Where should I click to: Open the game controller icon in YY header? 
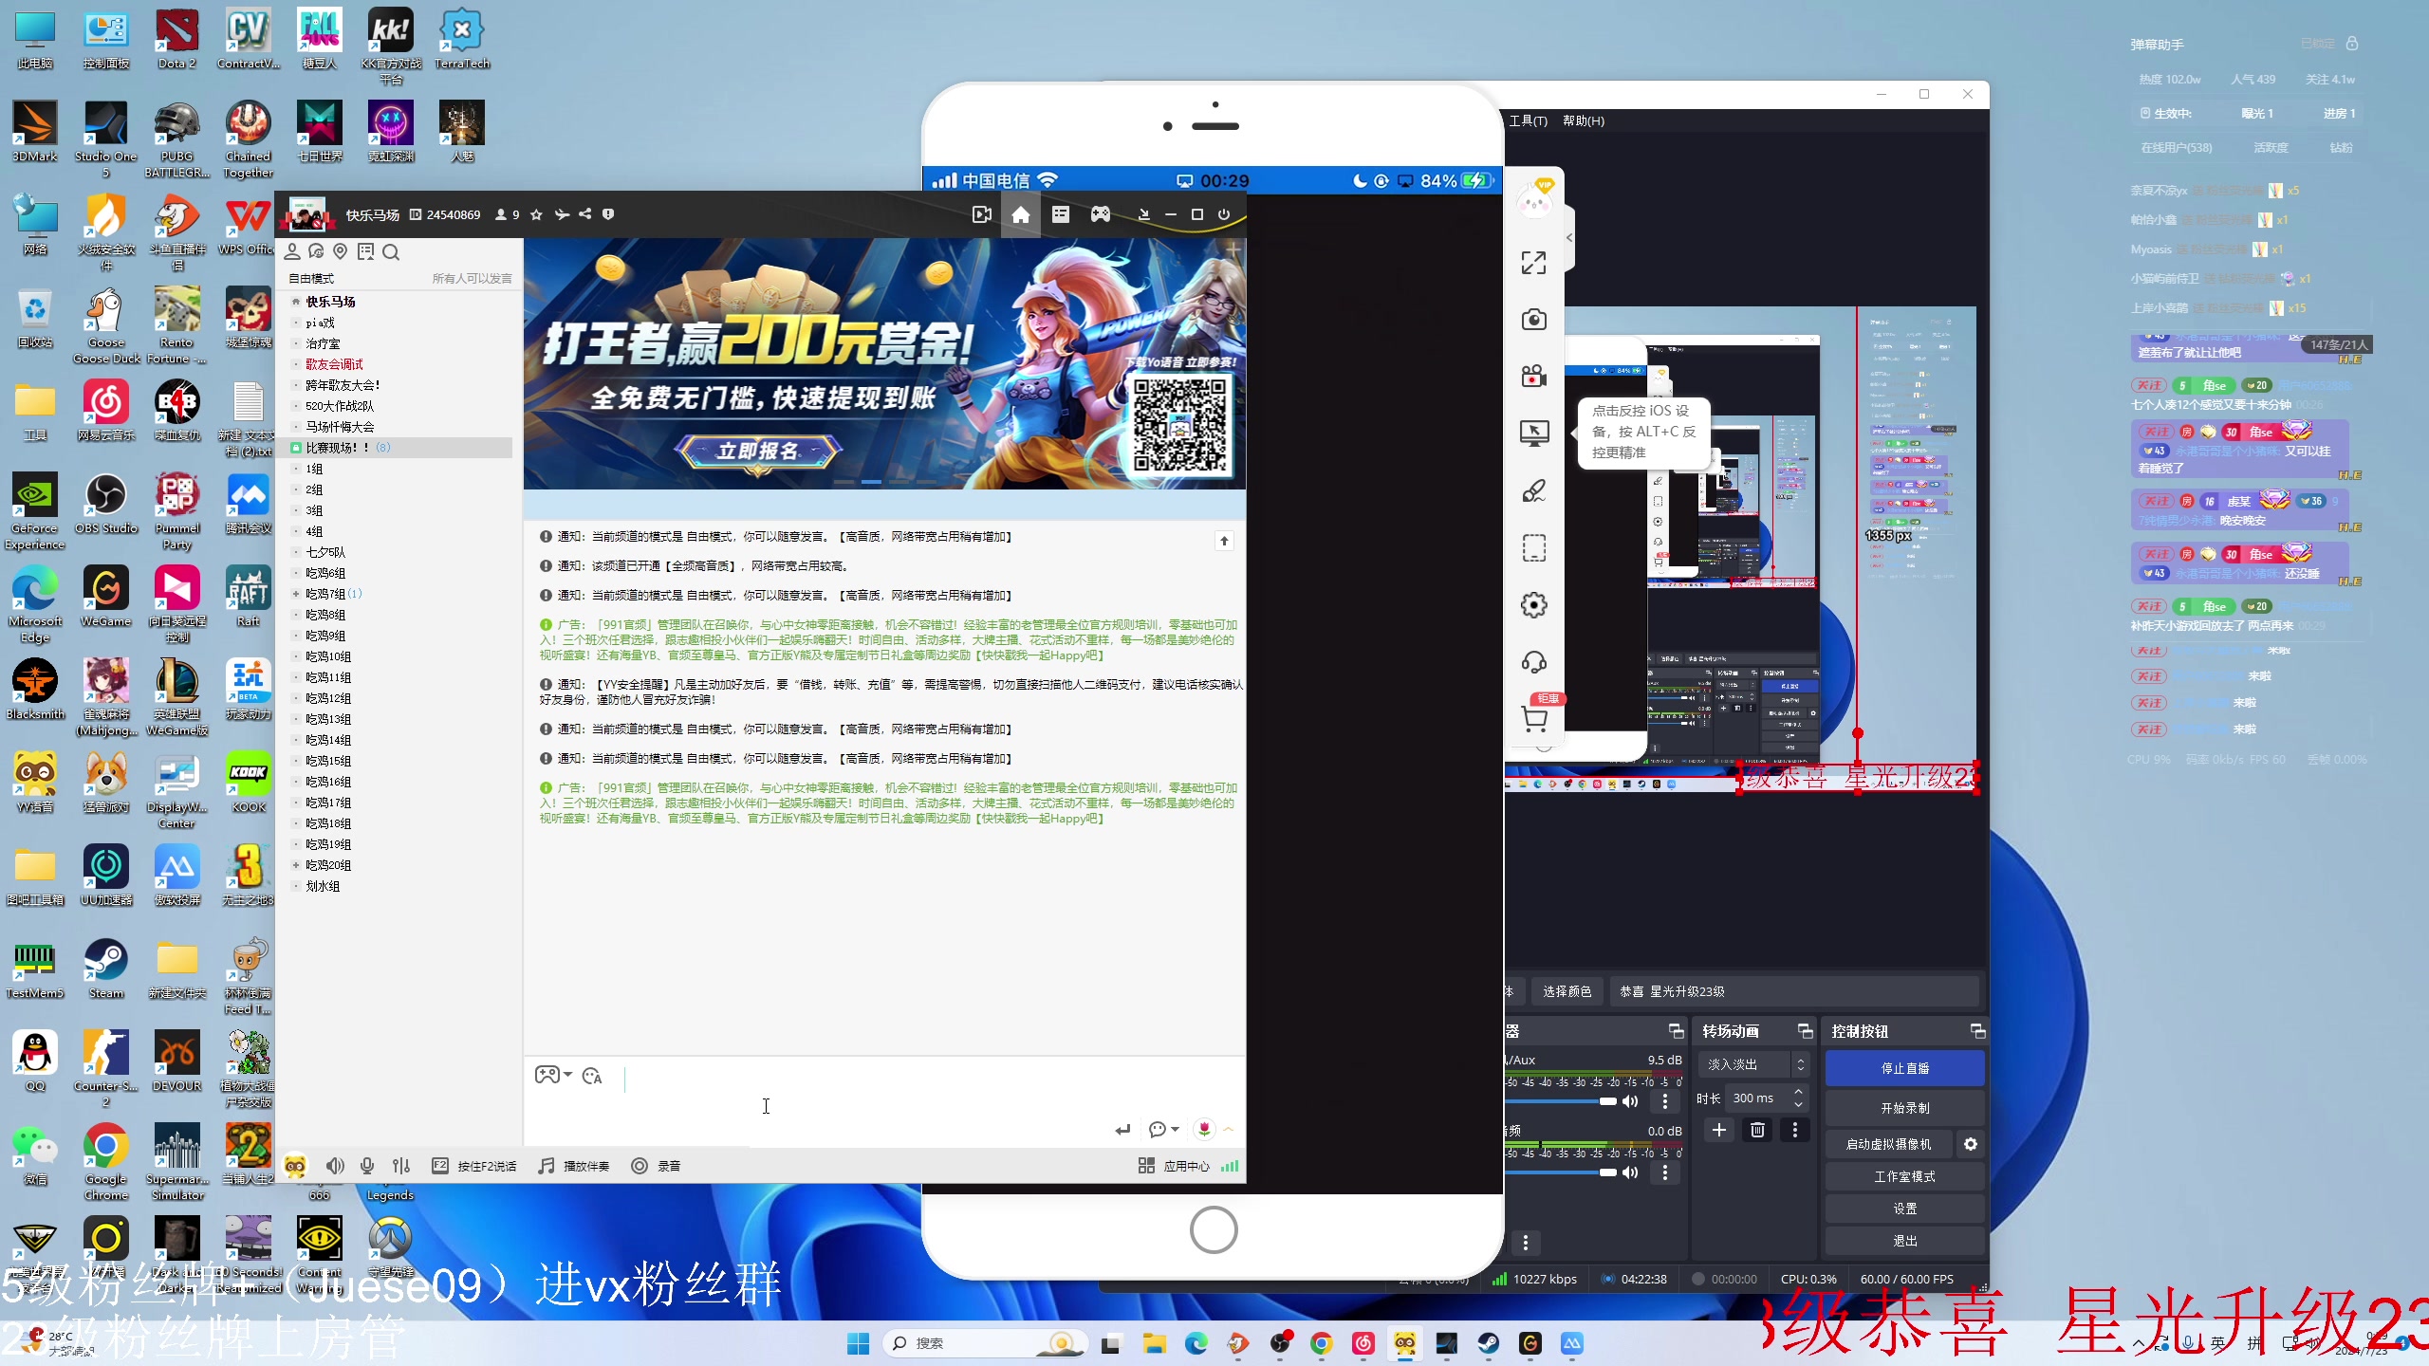tap(1101, 215)
